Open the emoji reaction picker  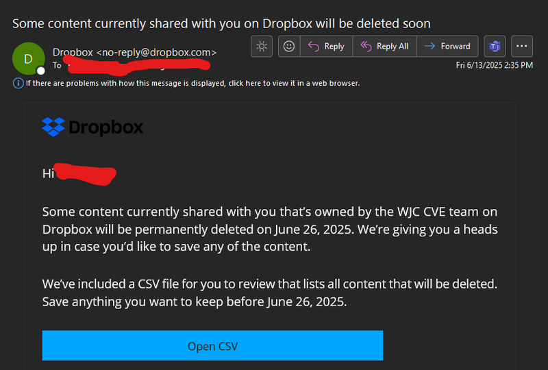[x=289, y=47]
